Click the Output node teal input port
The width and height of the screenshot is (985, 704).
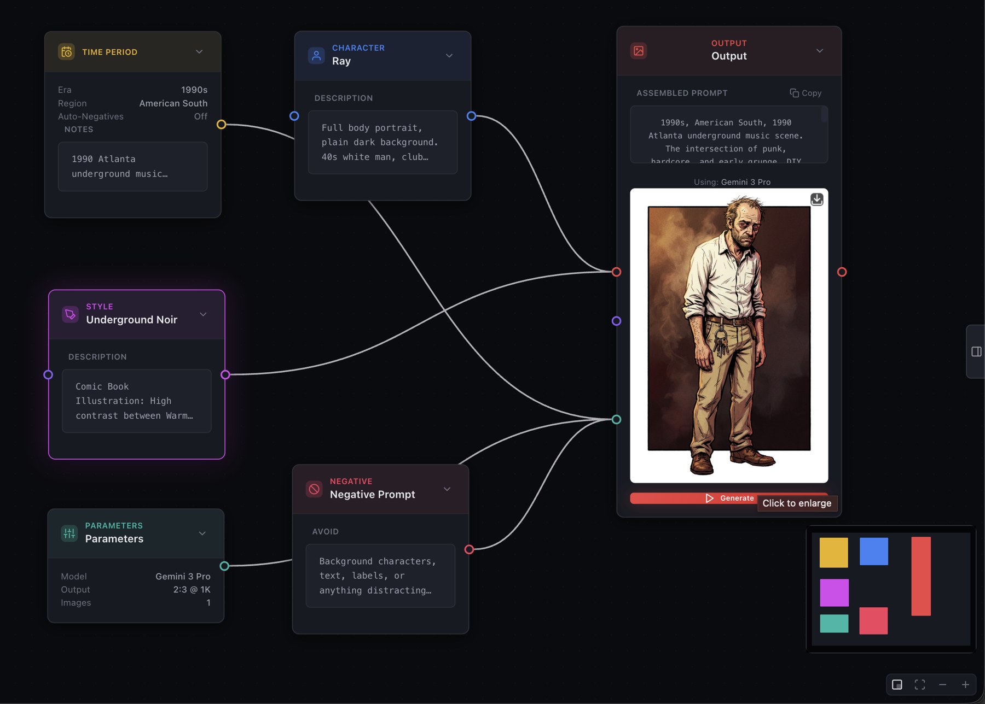point(616,419)
